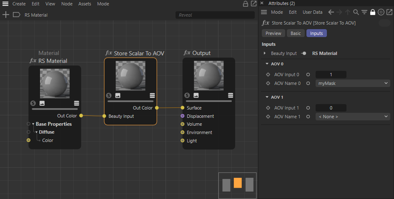Toggle keyframe diamond for AOV Input 0

pyautogui.click(x=268, y=75)
